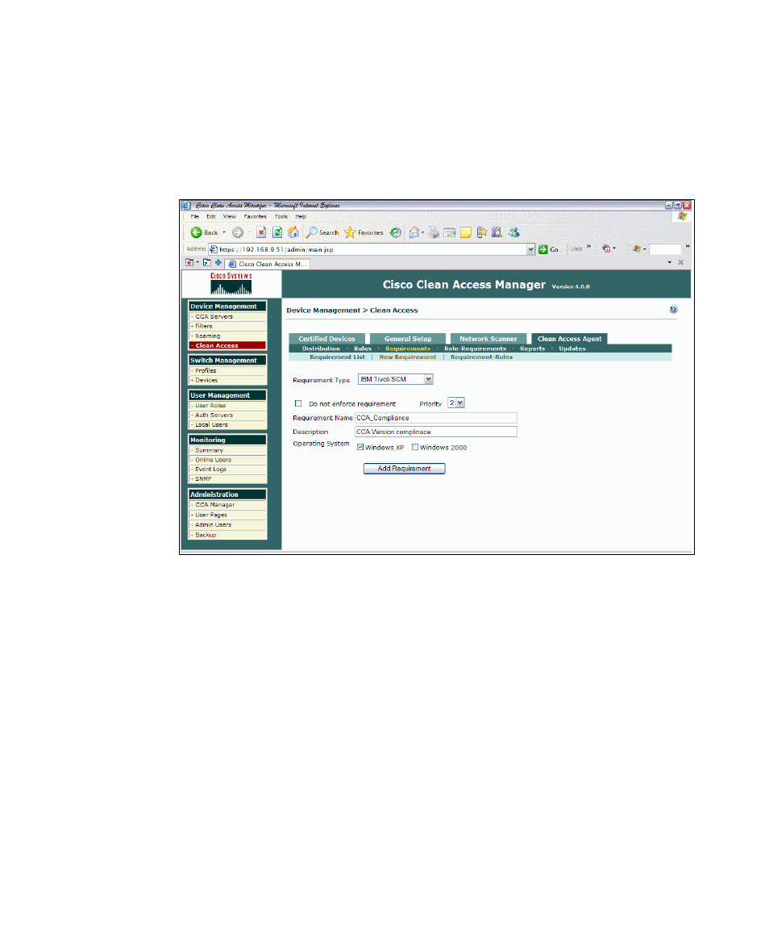Open the Requirement Type dropdown

(429, 379)
